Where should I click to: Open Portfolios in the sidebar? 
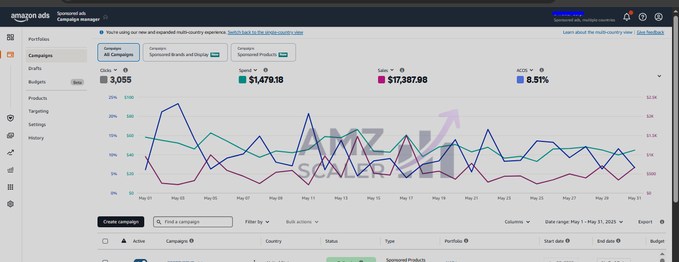coord(39,39)
